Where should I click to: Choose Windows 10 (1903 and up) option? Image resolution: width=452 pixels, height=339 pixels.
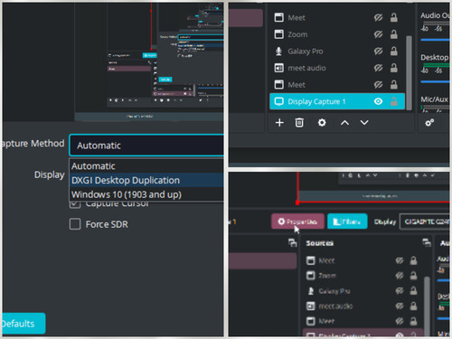click(146, 194)
